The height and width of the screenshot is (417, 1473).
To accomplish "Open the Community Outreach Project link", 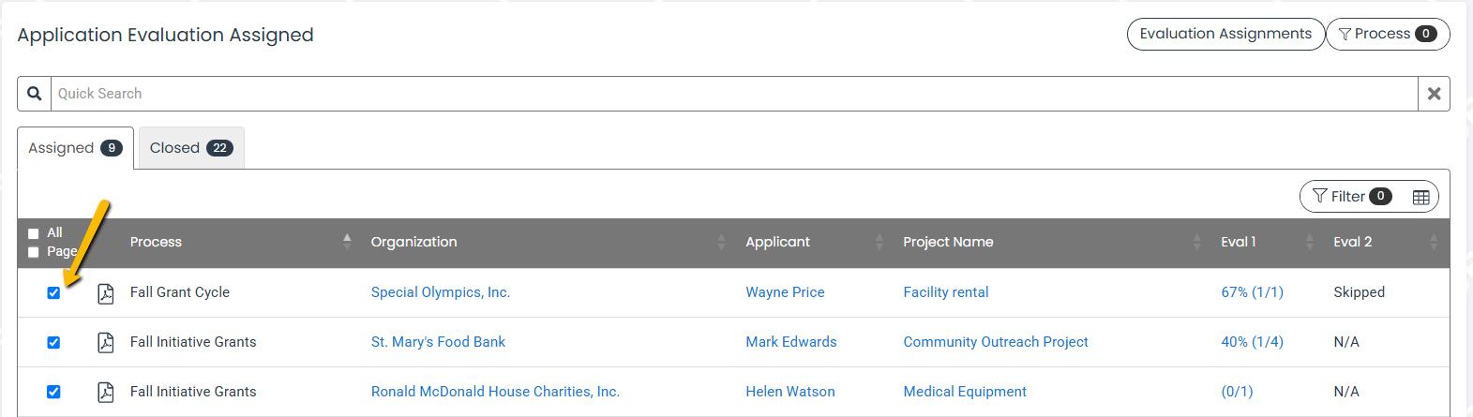I will coord(996,342).
